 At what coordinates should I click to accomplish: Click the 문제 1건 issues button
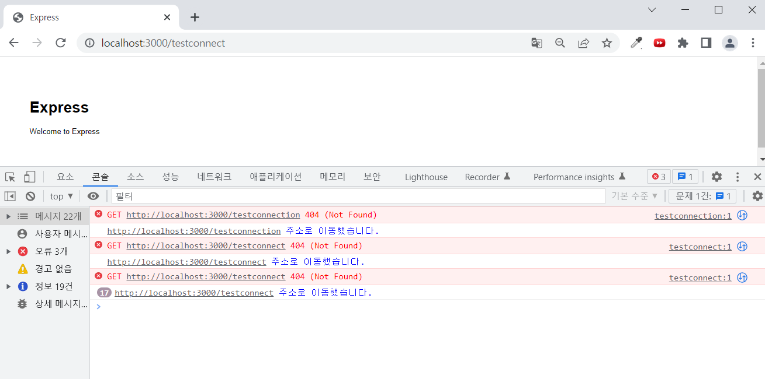[702, 196]
